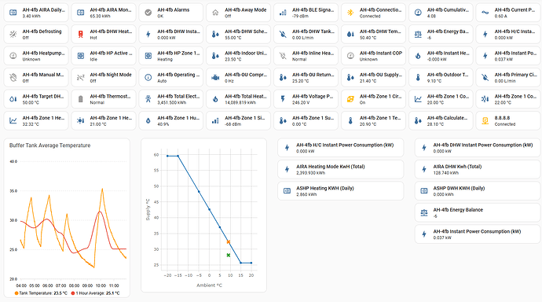Click the Target DHW thermometer icon showing 50.00 °C
Screen dimensions: 542x302
coord(13,99)
